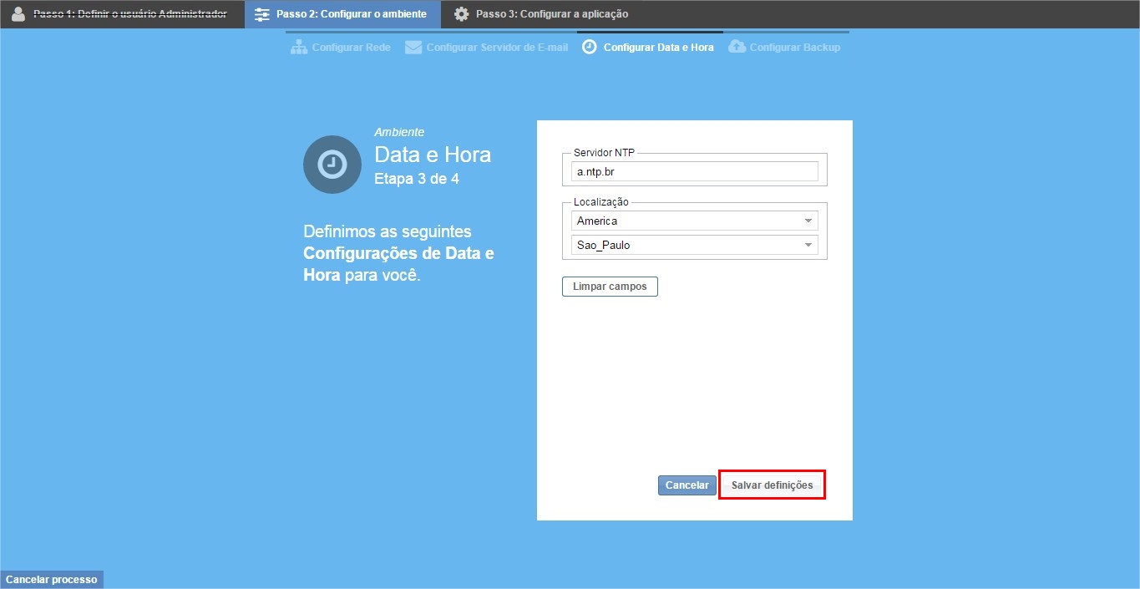Click the small clock icon in sub-steps
The width and height of the screenshot is (1140, 589).
click(x=590, y=48)
